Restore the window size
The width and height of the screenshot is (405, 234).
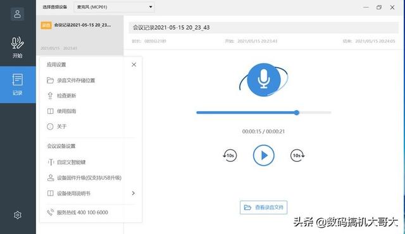coord(379,7)
